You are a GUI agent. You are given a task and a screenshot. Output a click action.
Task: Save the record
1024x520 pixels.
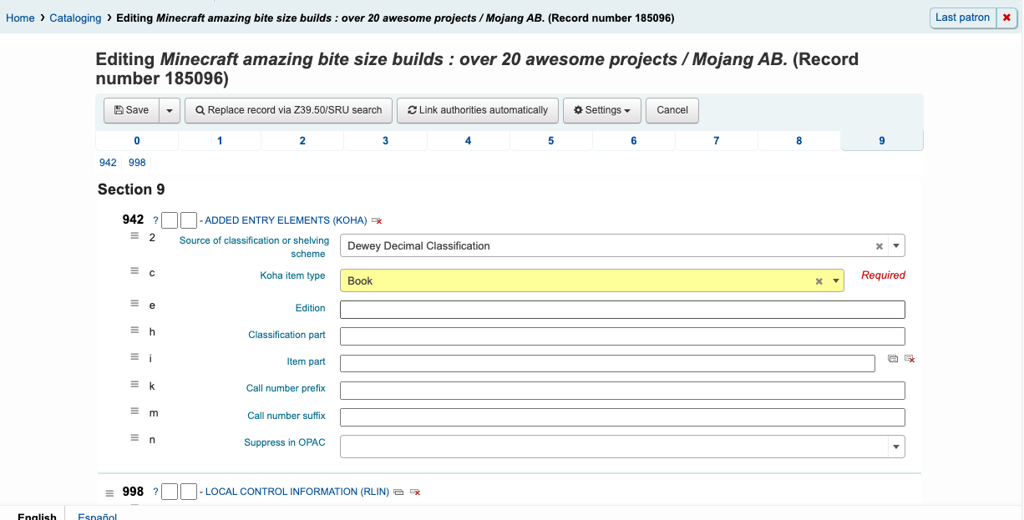pos(131,110)
